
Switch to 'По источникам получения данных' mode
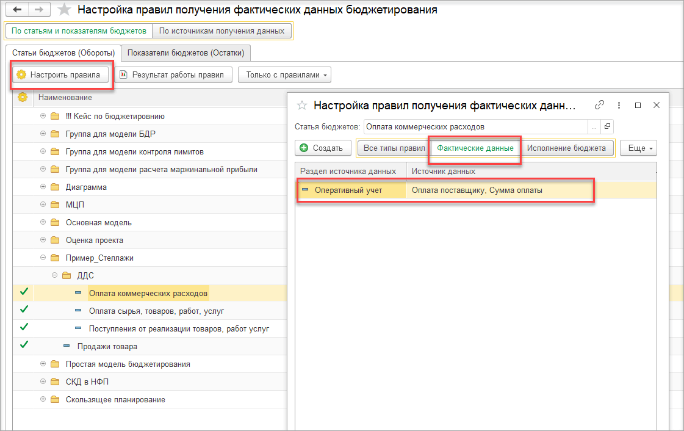pyautogui.click(x=221, y=31)
